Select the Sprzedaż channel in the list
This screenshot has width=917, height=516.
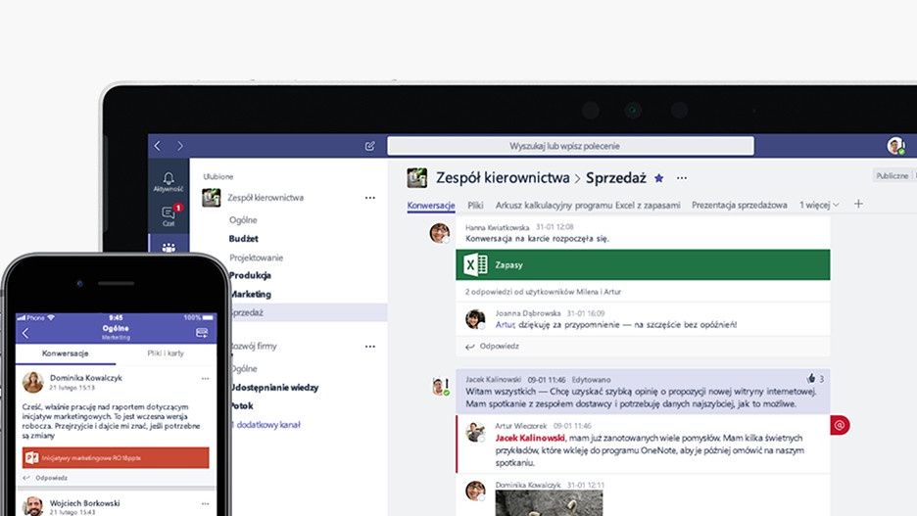coord(308,312)
